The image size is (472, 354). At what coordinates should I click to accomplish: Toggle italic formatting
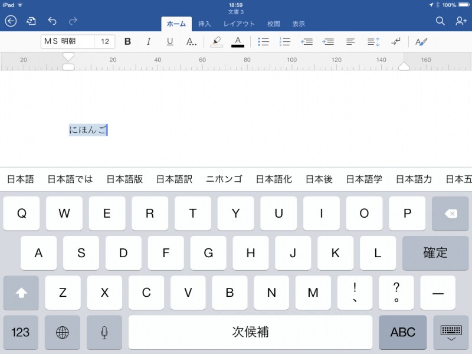coord(148,41)
